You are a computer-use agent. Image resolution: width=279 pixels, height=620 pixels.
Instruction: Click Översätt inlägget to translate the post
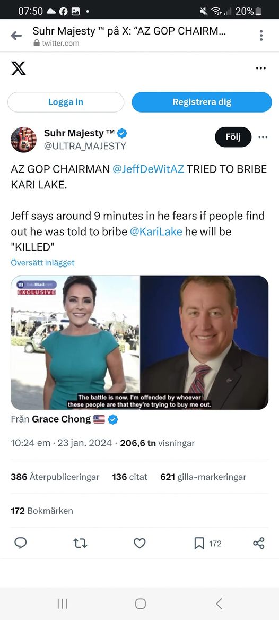click(42, 263)
